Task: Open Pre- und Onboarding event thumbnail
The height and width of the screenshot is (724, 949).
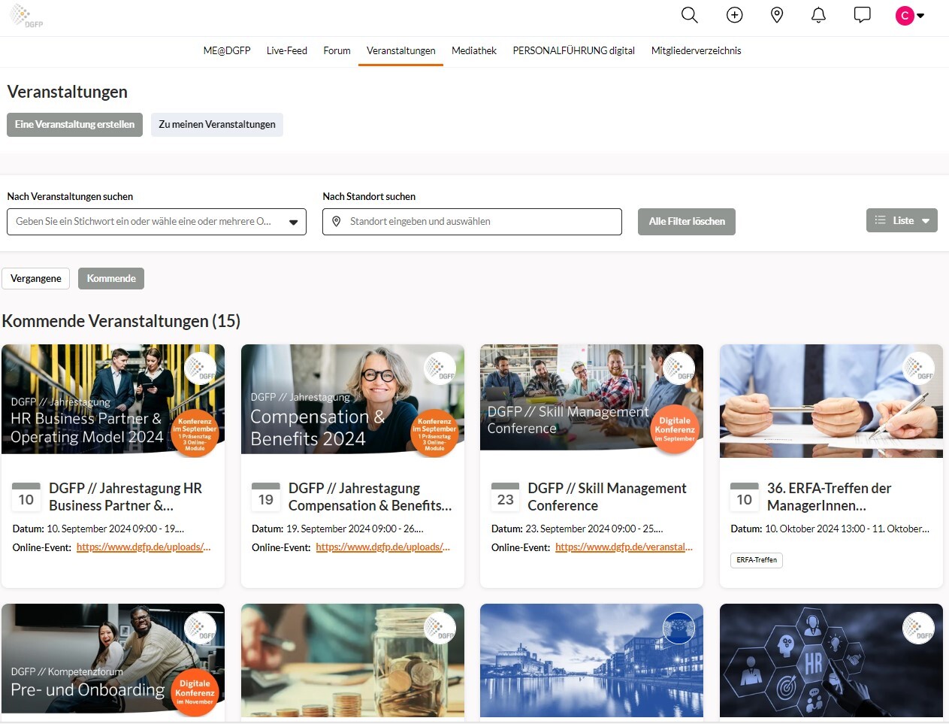Action: (113, 660)
